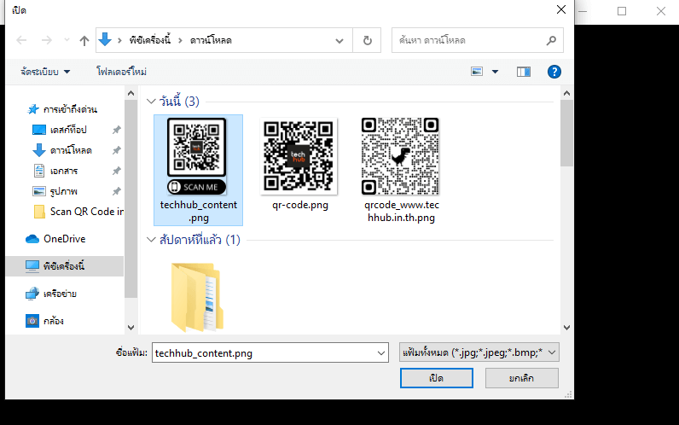Click the magnifier search icon
679x425 pixels.
551,40
